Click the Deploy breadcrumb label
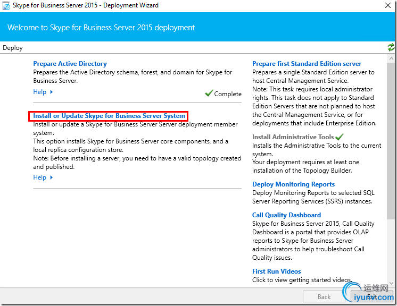The image size is (397, 306). point(13,48)
